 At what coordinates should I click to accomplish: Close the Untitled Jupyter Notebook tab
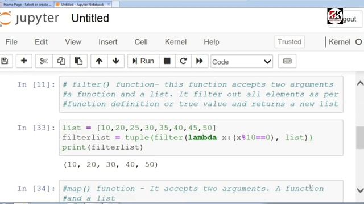[x=109, y=5]
